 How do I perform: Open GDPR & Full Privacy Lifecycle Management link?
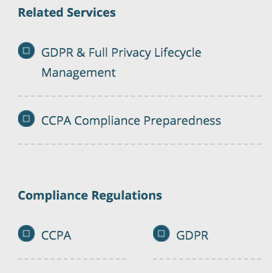[x=122, y=63]
